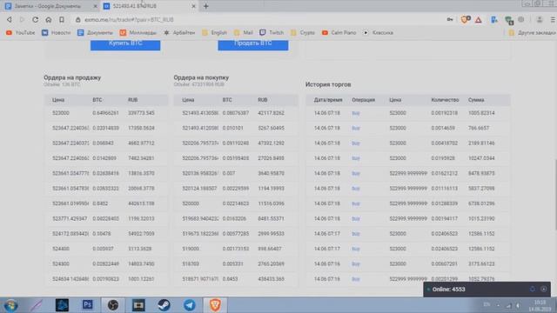This screenshot has width=557, height=313.
Task: Open the user profile icon in toolbar
Action: 540,20
